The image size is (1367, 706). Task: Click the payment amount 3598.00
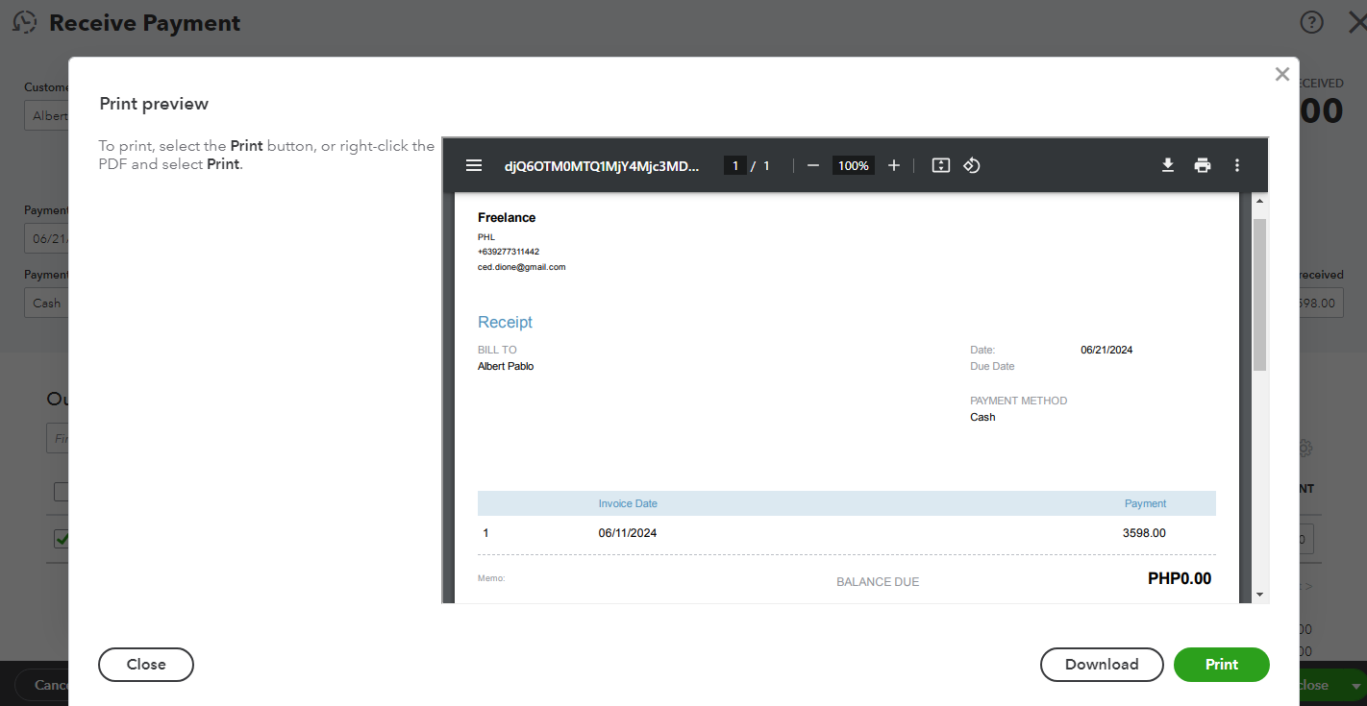(1144, 533)
